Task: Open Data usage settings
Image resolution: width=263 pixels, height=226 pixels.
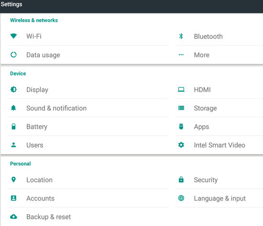Action: pos(88,55)
